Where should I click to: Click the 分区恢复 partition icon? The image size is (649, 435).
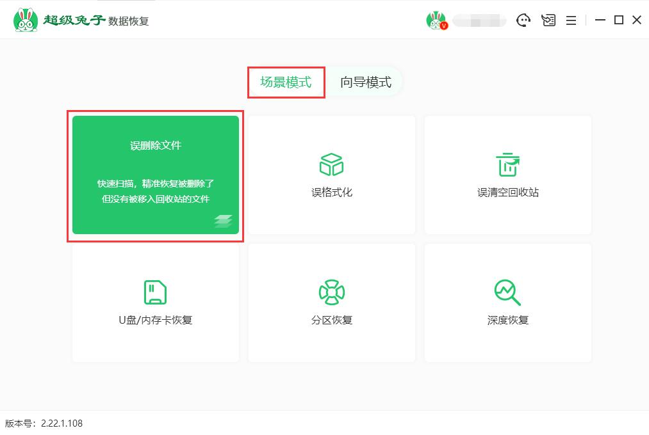[x=331, y=292]
